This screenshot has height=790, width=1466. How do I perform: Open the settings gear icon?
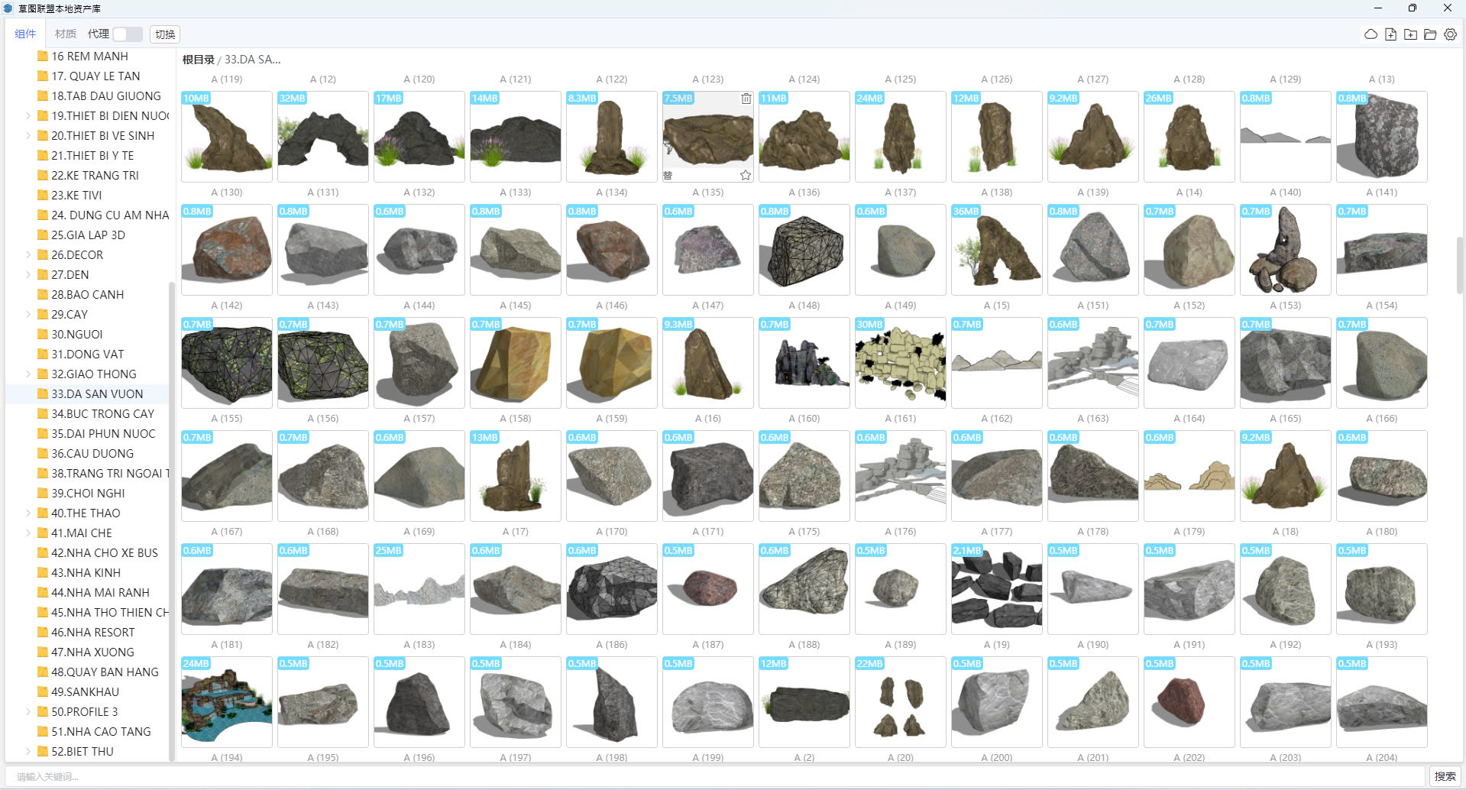pyautogui.click(x=1450, y=34)
